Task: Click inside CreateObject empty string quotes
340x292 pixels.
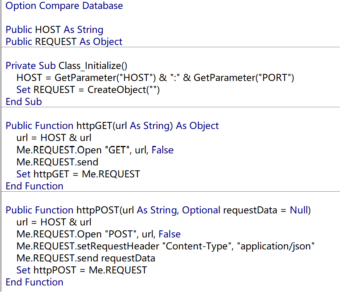Action: point(153,90)
